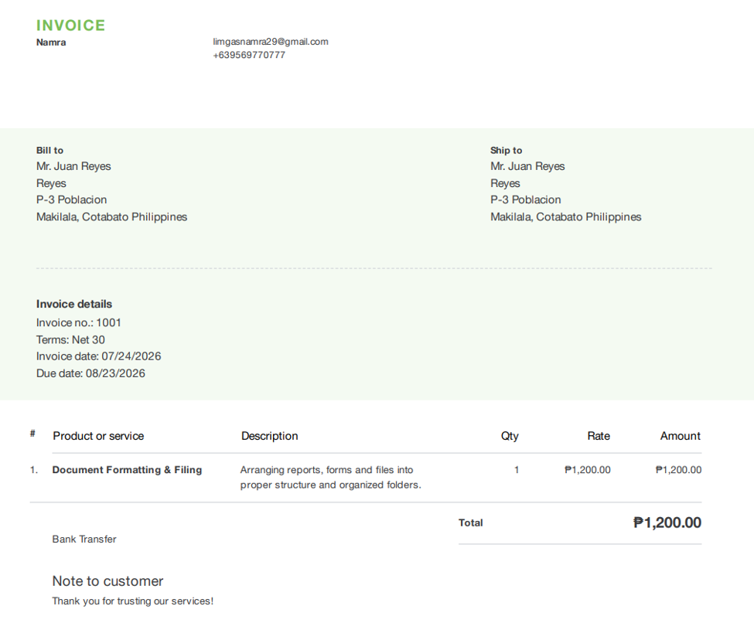Click the Bank Transfer payment text
The image size is (754, 623).
click(x=84, y=540)
